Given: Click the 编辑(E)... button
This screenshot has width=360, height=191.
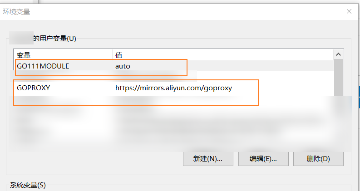Looking at the screenshot, I should [x=263, y=159].
